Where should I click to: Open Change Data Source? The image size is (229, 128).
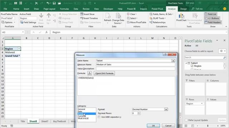118,18
